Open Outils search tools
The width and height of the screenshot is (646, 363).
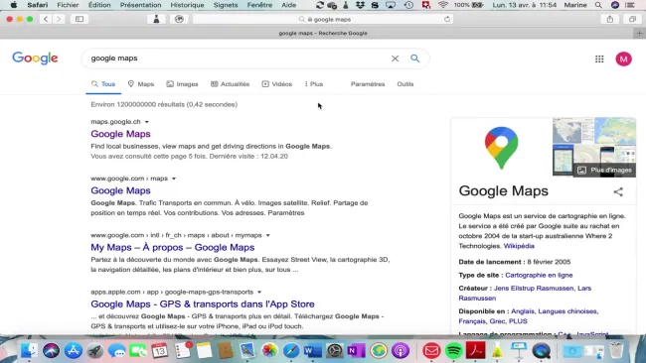404,84
